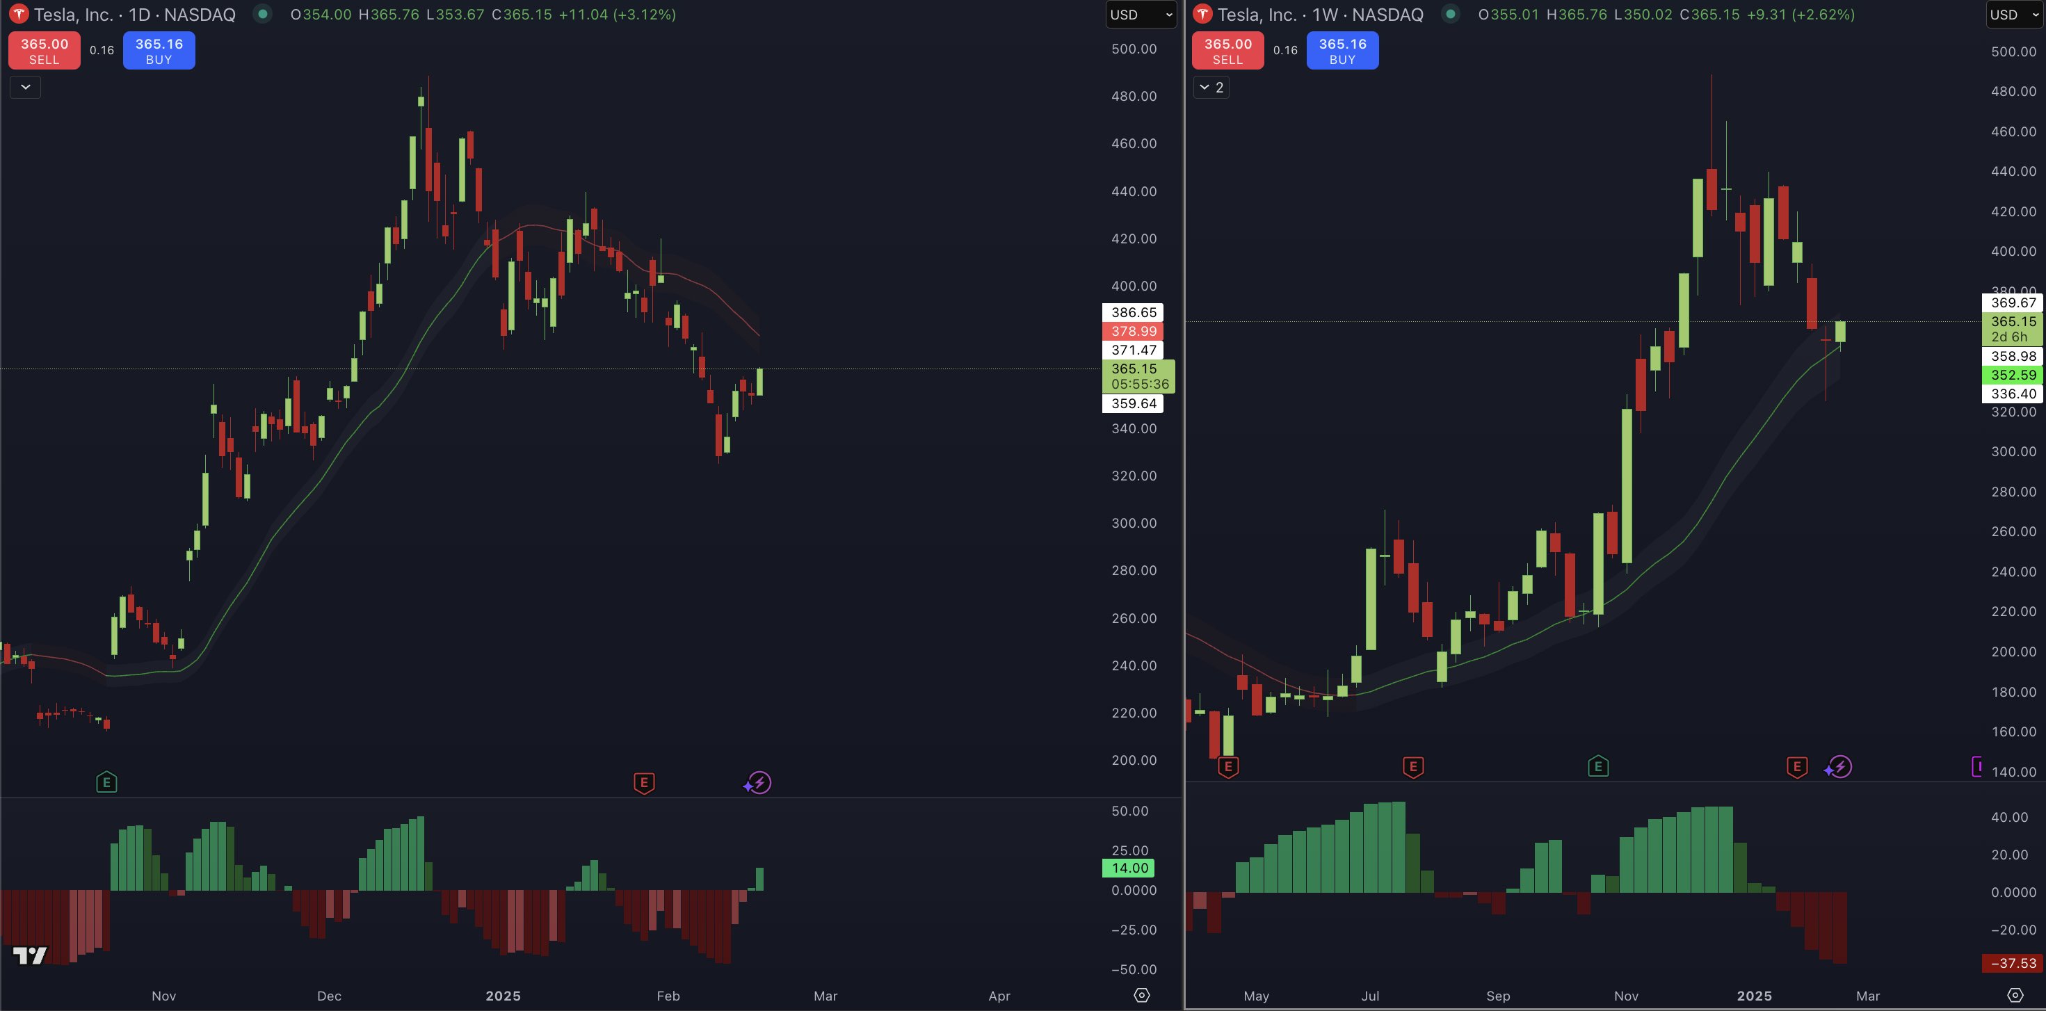2046x1011 pixels.
Task: Open symbol search via 'Tesla, Inc. · 1W · NASDAQ' title
Action: [1320, 15]
